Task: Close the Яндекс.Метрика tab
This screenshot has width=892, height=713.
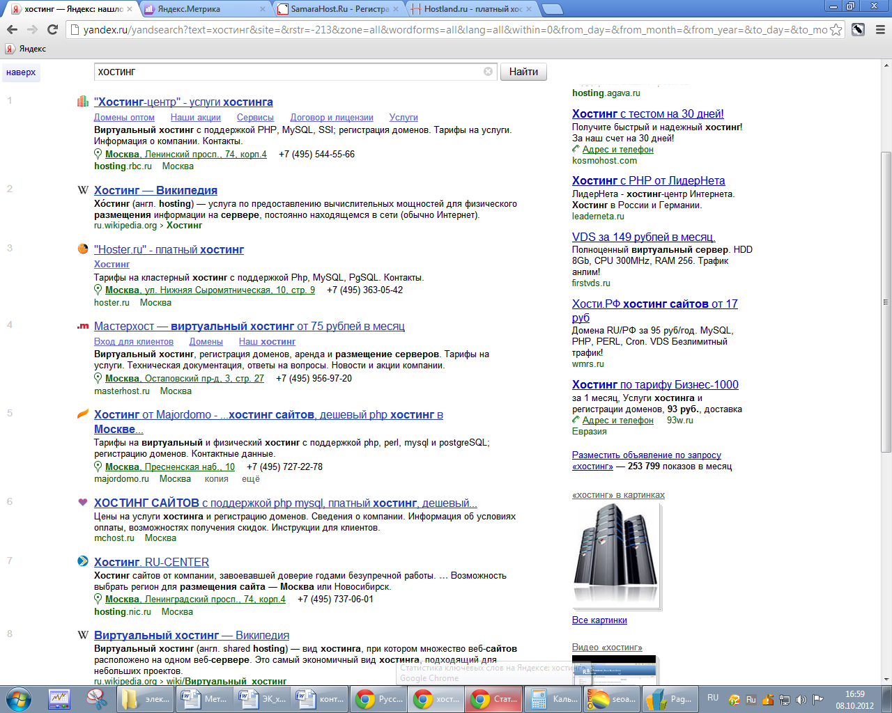Action: coord(263,9)
